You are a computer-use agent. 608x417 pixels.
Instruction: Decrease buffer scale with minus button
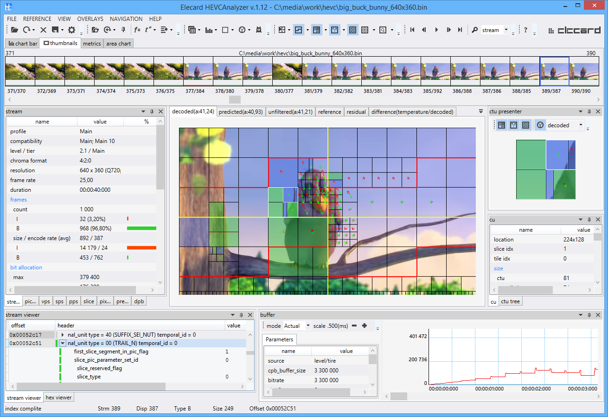click(354, 326)
